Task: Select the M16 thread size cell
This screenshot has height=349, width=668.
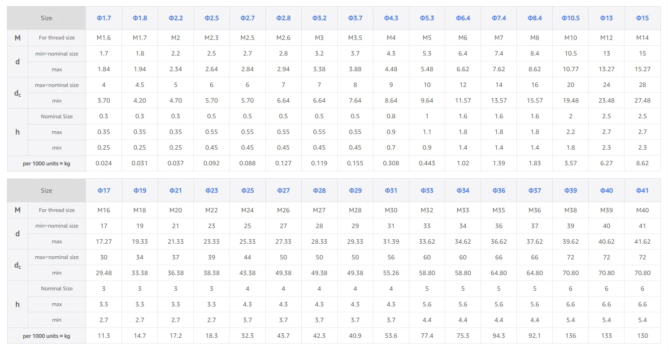Action: click(x=104, y=210)
